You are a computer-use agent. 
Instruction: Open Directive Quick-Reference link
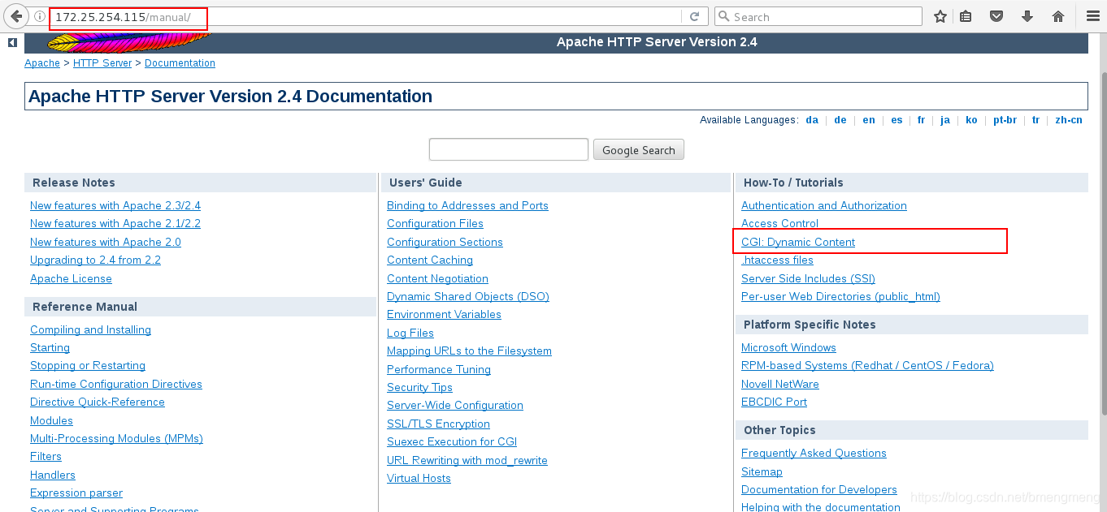pos(98,402)
